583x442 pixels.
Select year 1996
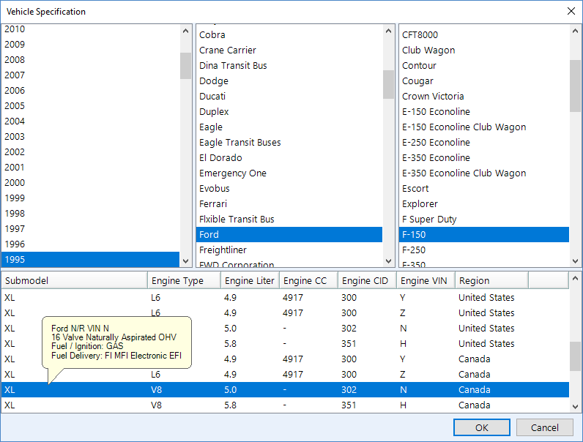click(x=90, y=244)
